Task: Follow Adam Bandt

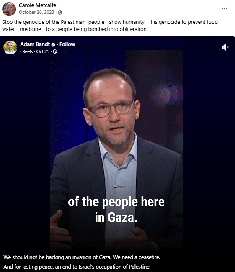Action: [x=67, y=44]
